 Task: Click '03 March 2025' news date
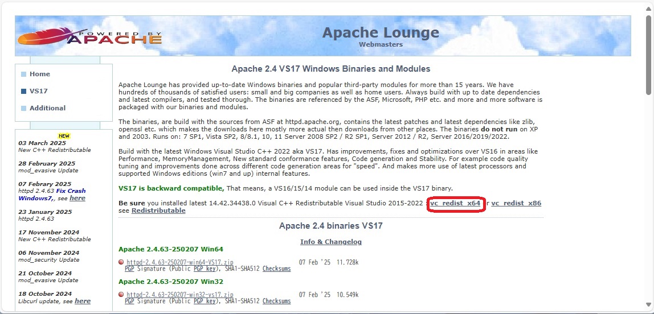(x=42, y=143)
